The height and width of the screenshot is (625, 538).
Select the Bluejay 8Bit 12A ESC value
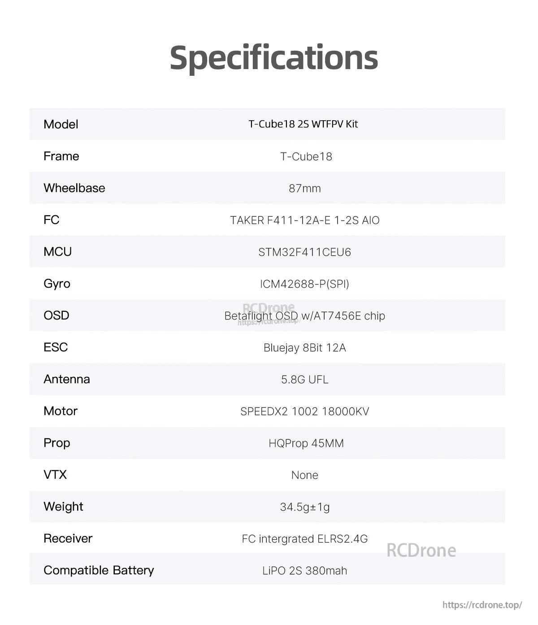coord(304,348)
